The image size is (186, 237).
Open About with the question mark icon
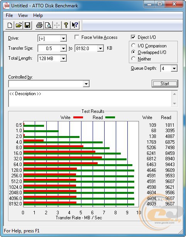click(x=66, y=25)
